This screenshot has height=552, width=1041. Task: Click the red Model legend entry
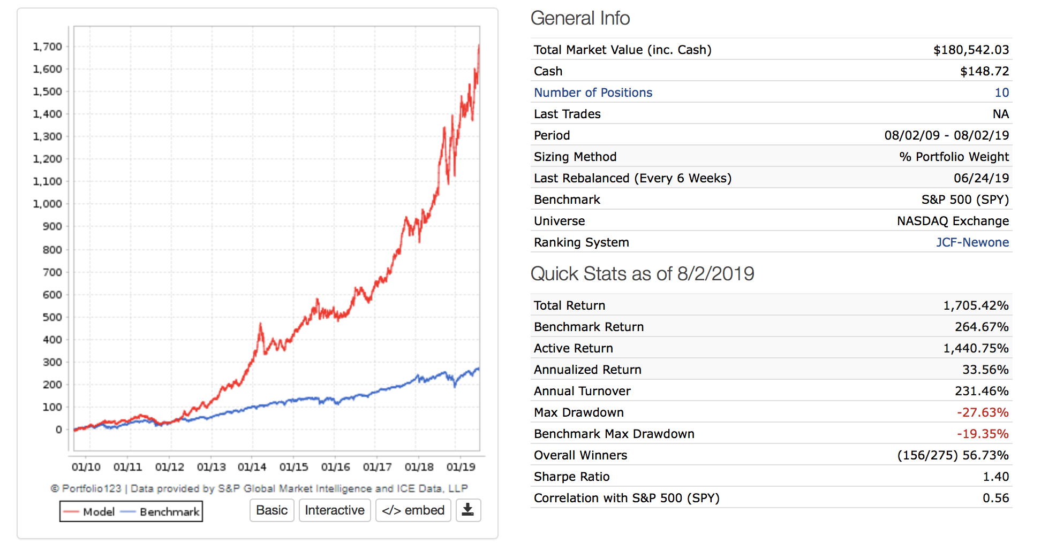click(x=89, y=512)
